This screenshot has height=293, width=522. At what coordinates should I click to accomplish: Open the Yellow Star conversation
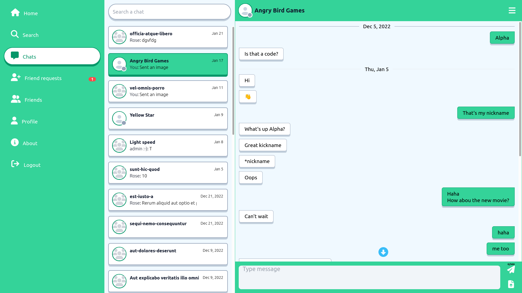168,119
